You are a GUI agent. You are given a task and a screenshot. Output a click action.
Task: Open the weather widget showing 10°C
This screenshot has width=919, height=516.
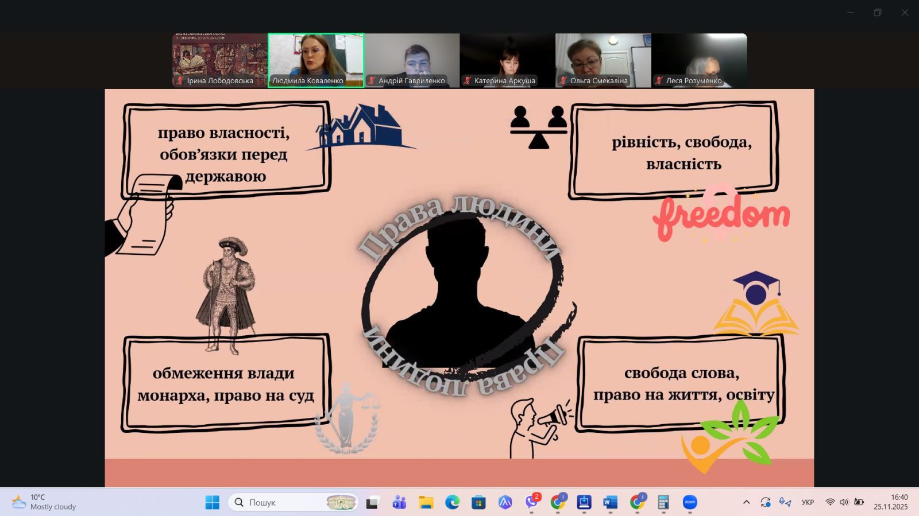pyautogui.click(x=45, y=502)
